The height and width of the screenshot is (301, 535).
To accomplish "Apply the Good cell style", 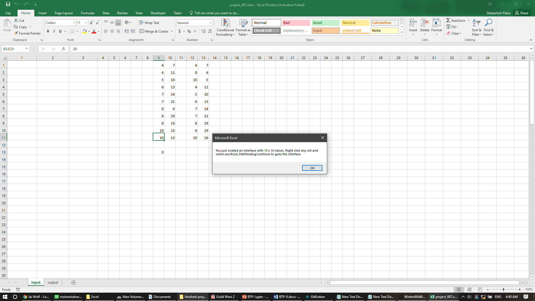I will click(x=325, y=23).
